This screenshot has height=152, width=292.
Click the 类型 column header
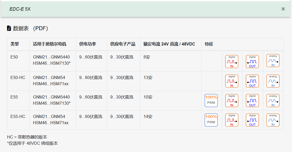[15, 44]
